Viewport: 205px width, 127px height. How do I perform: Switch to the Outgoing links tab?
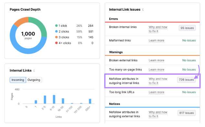pyautogui.click(x=34, y=80)
